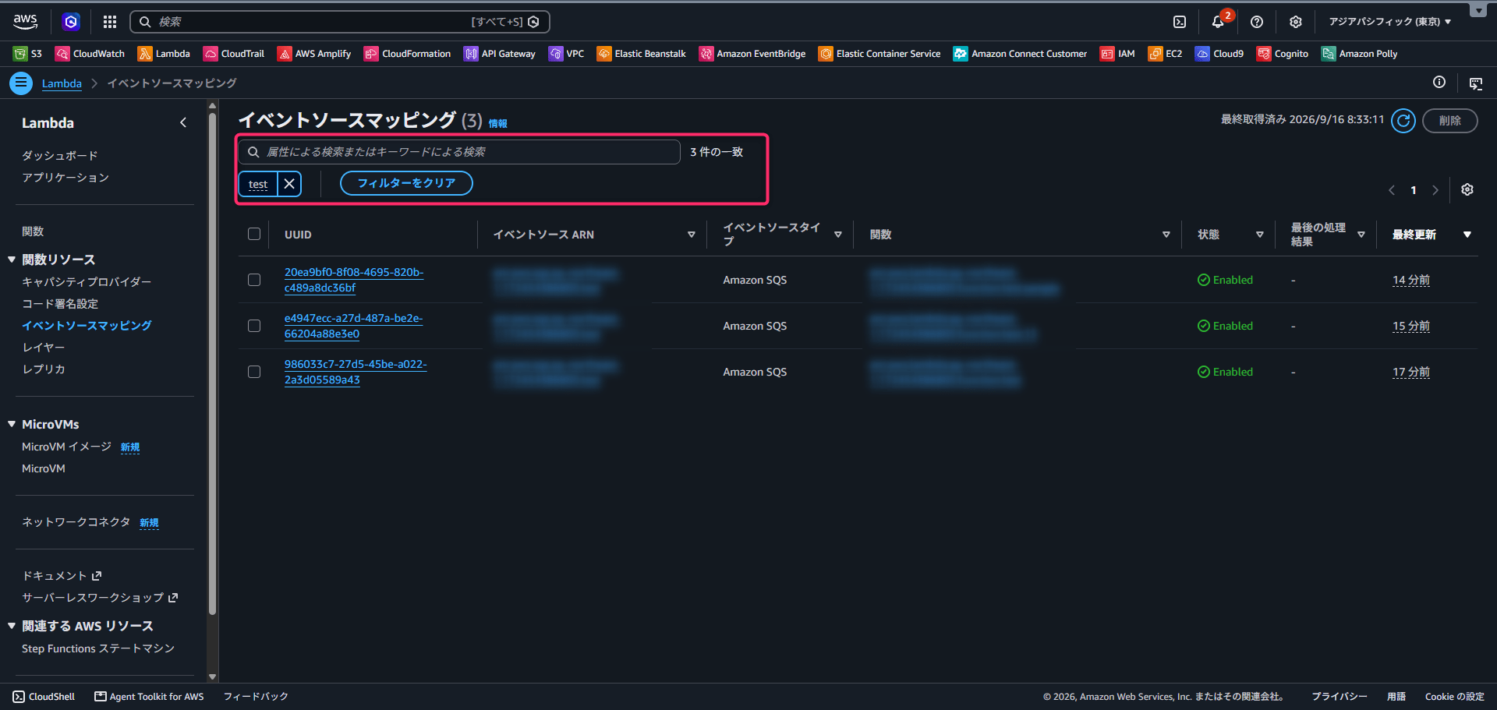Collapse the 関数リソース section
The width and height of the screenshot is (1497, 710).
(x=12, y=260)
